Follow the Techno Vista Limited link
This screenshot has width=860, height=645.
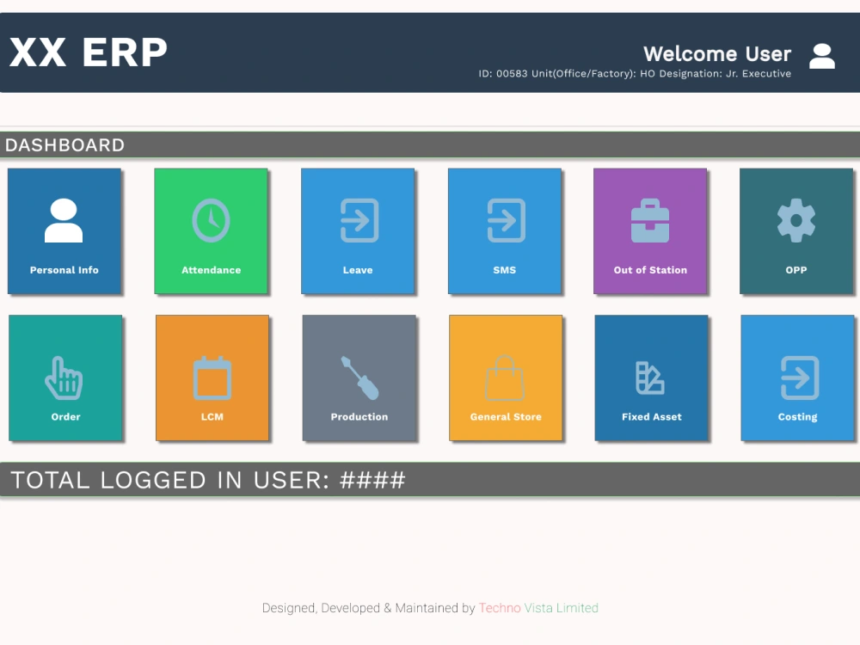click(538, 608)
